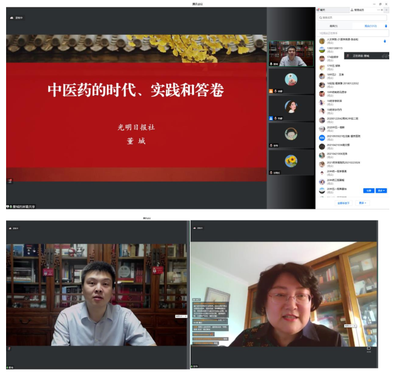The height and width of the screenshot is (374, 402).
Task: Select the sunflower avatar participant tile
Action: pyautogui.click(x=291, y=161)
